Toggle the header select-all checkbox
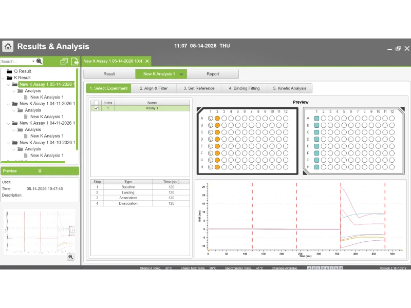The width and height of the screenshot is (411, 308). pyautogui.click(x=96, y=103)
